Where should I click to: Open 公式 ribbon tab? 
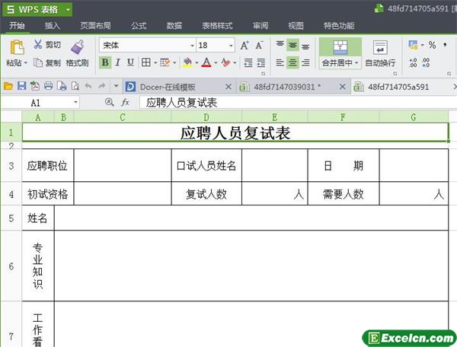139,26
